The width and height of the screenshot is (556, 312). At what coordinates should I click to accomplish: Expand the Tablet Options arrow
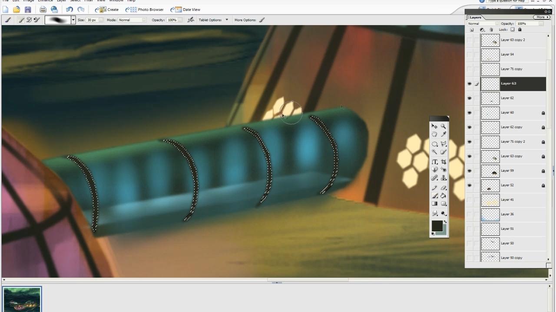point(226,20)
